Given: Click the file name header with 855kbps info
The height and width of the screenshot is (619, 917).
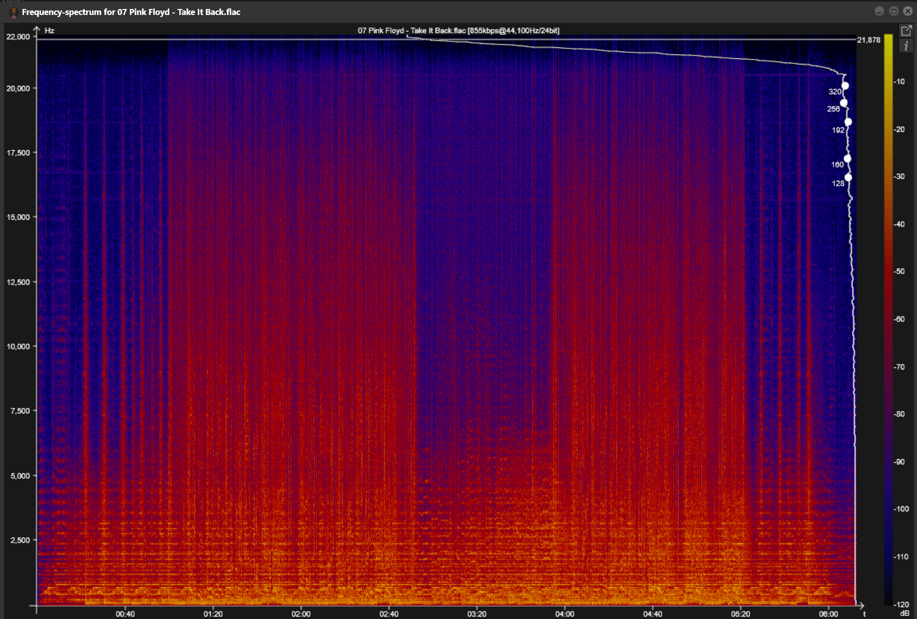Looking at the screenshot, I should pos(458,30).
